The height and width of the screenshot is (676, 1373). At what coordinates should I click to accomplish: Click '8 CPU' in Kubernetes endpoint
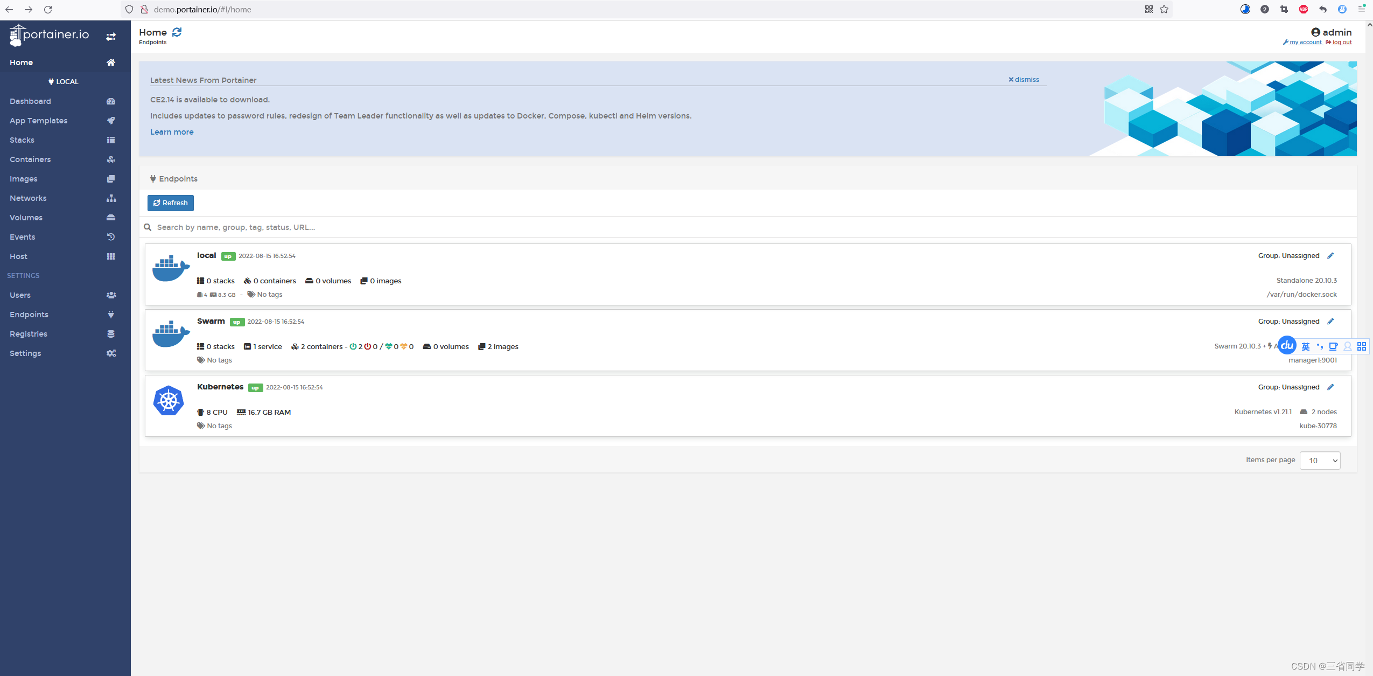(x=212, y=413)
